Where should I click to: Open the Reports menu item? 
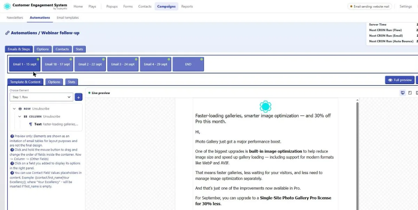pos(187,6)
